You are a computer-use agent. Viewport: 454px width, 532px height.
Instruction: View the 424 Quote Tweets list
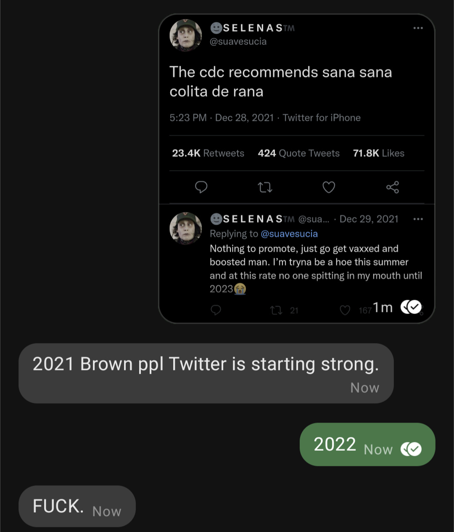(298, 153)
